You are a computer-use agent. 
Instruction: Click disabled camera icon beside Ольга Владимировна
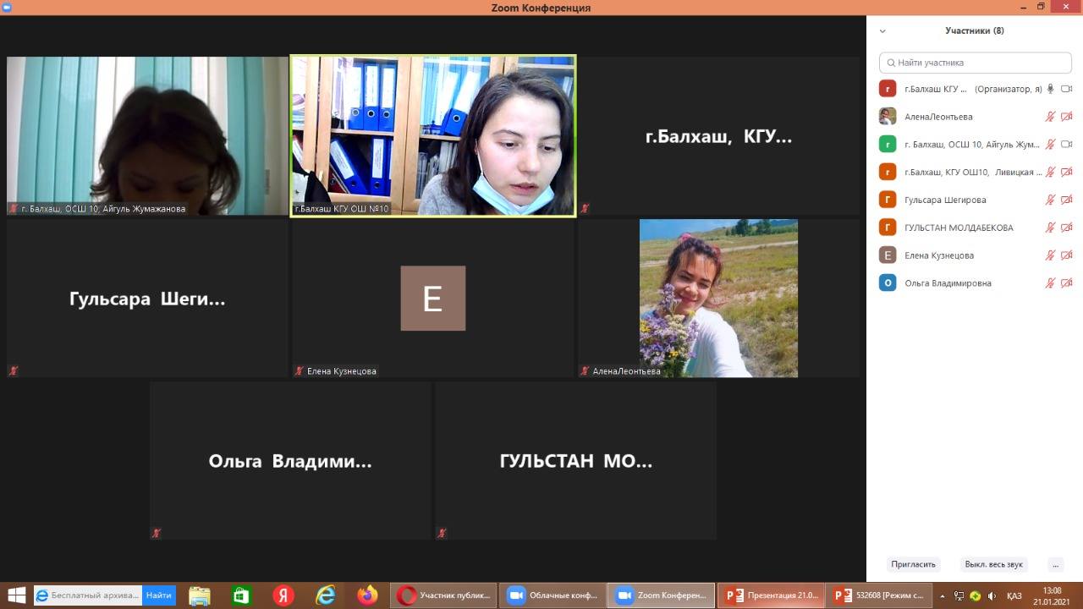[x=1066, y=283]
